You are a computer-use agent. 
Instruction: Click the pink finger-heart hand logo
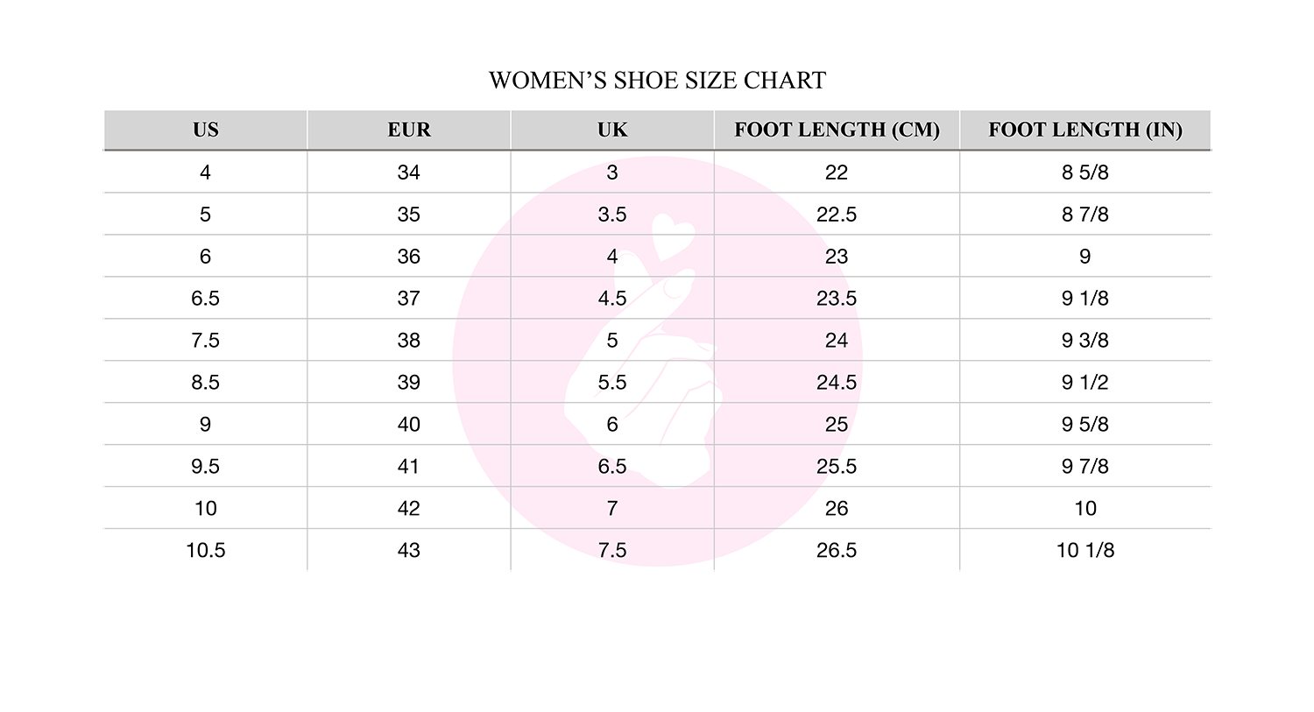(x=657, y=361)
